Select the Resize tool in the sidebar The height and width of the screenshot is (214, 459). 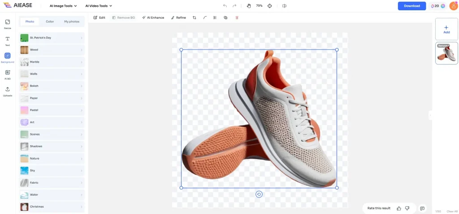(8, 23)
